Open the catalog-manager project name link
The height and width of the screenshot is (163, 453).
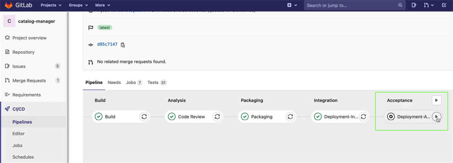[x=37, y=21]
